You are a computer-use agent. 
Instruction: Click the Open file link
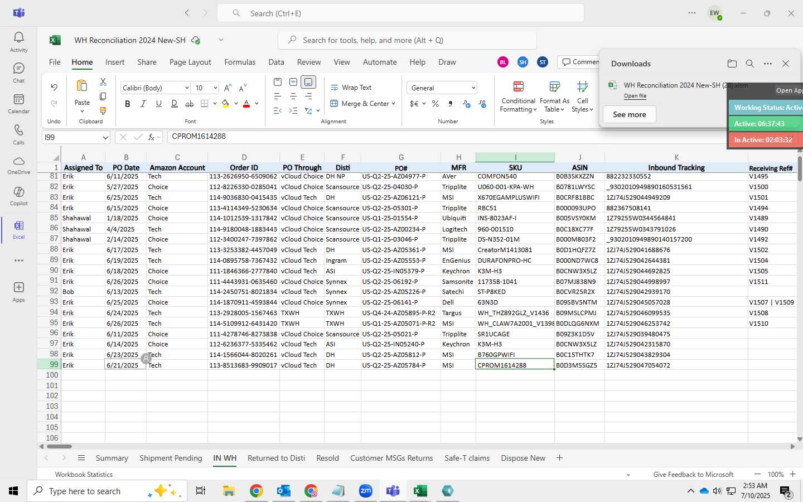coord(635,96)
